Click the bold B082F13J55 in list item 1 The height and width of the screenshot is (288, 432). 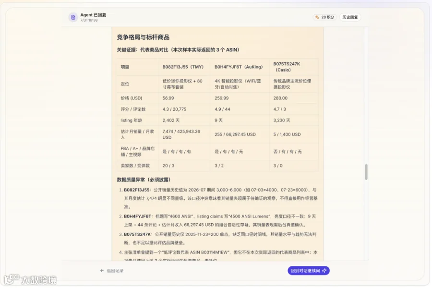coord(137,190)
